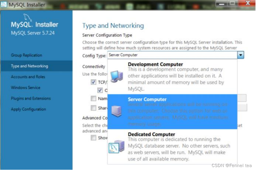Click the 'Type and Networking' page heading
The height and width of the screenshot is (170, 256).
(x=113, y=26)
